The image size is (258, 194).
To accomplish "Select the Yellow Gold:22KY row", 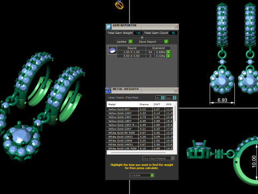I will 140,129.
